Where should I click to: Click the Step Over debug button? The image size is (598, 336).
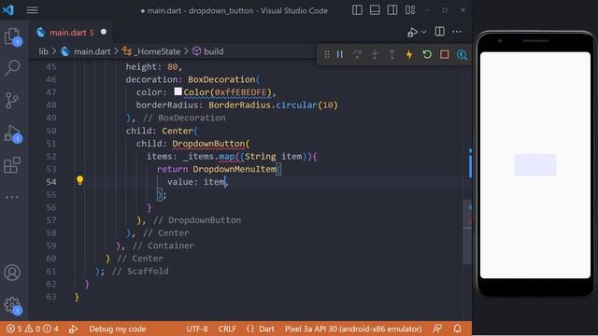[x=357, y=54]
